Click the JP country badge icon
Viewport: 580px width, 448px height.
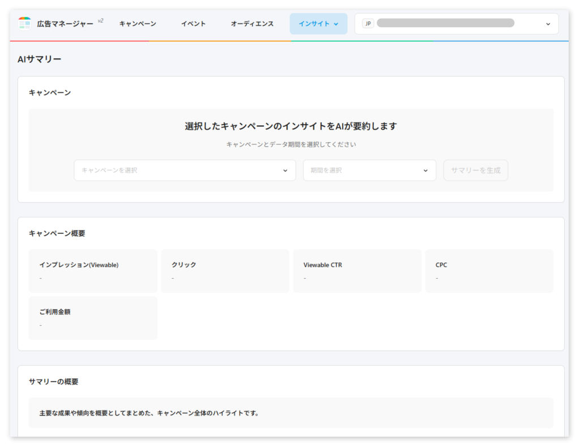coord(368,24)
